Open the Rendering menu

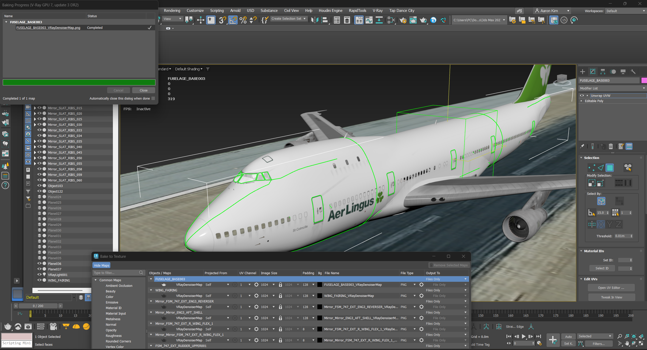pos(172,11)
